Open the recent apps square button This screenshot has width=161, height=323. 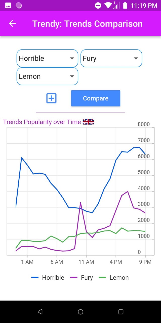pos(121,312)
